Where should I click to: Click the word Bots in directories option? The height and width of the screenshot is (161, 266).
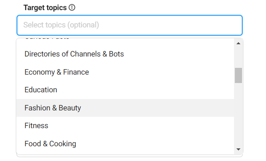pos(116,54)
